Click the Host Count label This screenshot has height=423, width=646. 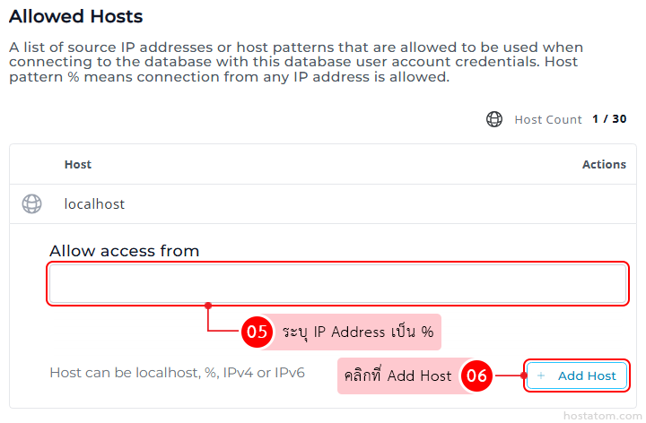(548, 119)
